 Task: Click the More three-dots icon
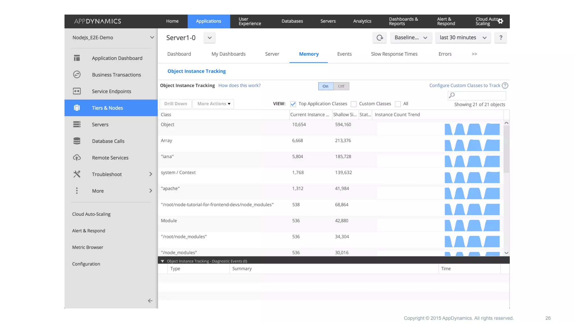[77, 191]
